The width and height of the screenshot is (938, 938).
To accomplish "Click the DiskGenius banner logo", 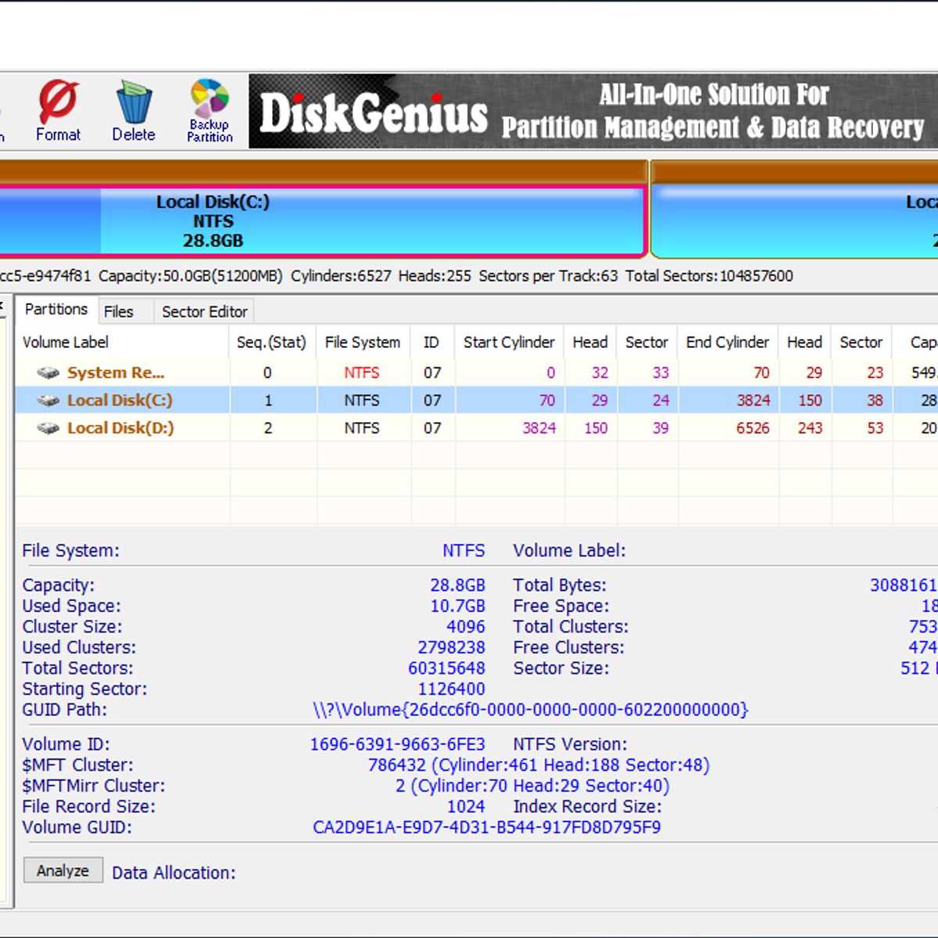I will coord(374,114).
